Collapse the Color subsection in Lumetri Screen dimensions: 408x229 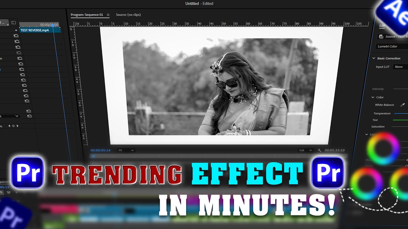pos(373,97)
